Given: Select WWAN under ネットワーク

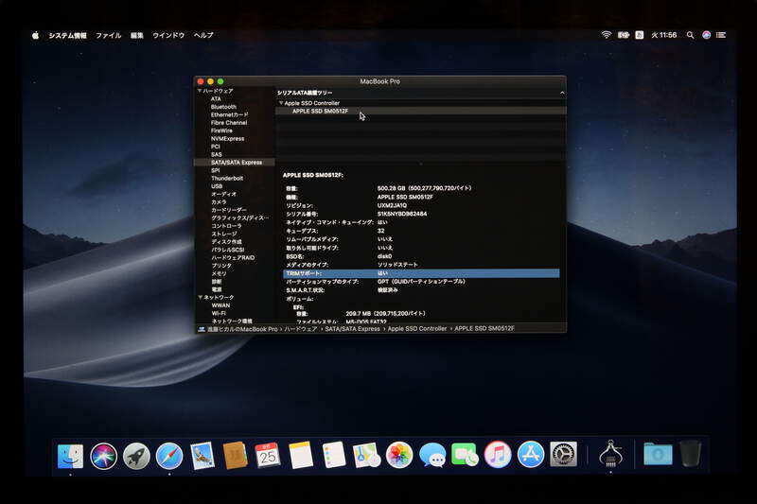Looking at the screenshot, I should pos(220,305).
